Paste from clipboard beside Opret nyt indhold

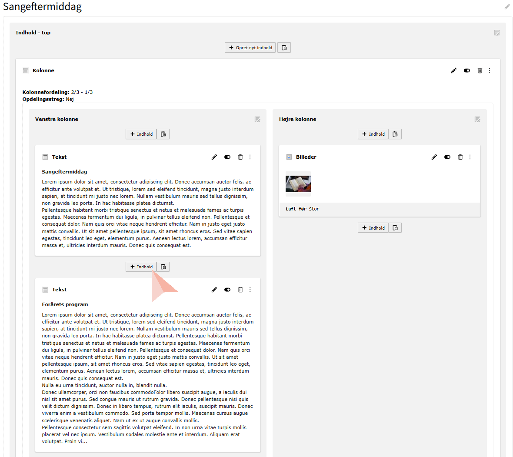(284, 47)
